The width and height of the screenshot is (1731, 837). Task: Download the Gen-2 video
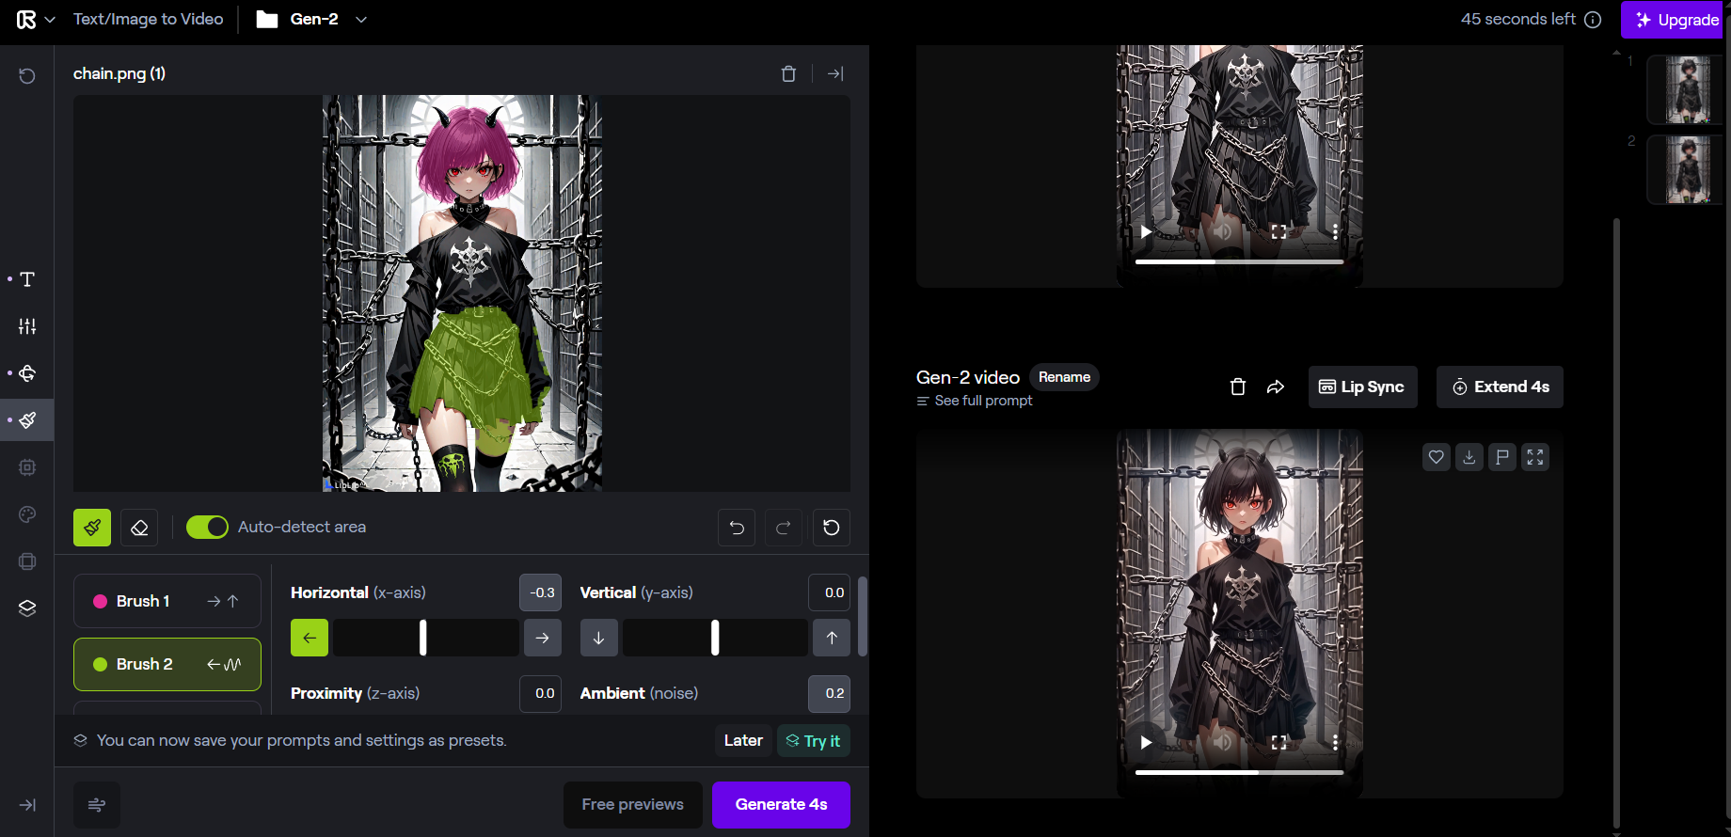tap(1469, 458)
